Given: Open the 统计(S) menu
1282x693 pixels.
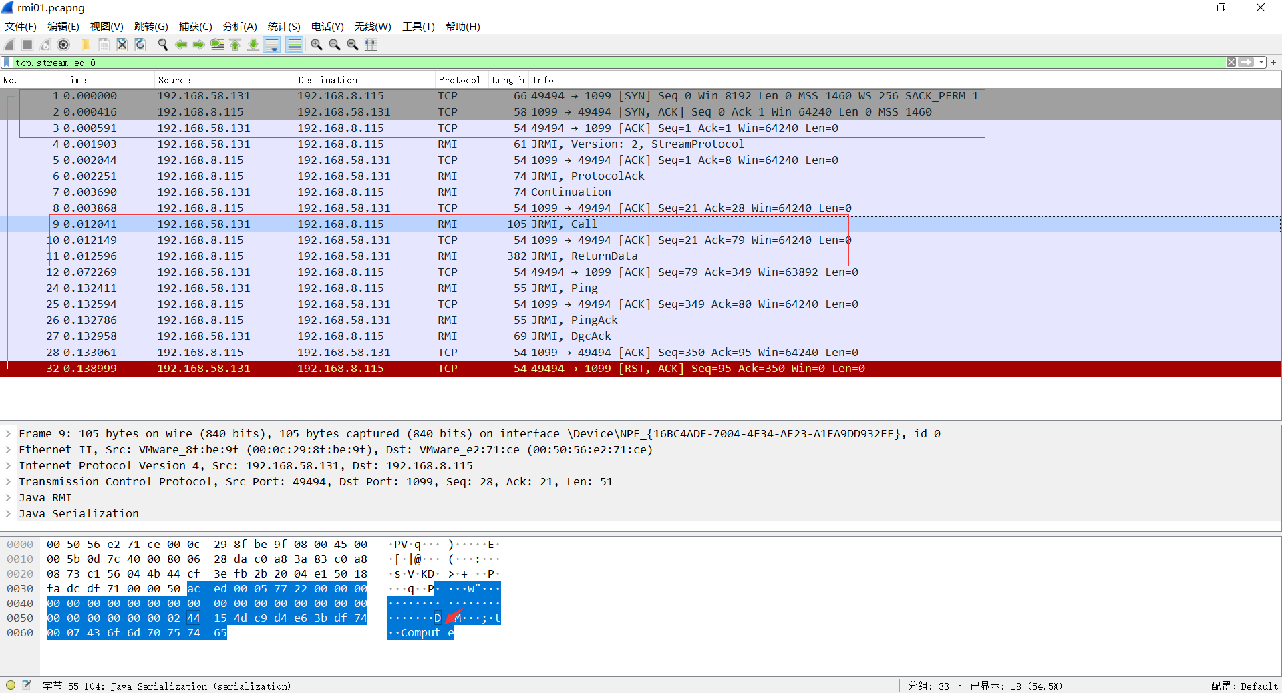Looking at the screenshot, I should (x=284, y=26).
